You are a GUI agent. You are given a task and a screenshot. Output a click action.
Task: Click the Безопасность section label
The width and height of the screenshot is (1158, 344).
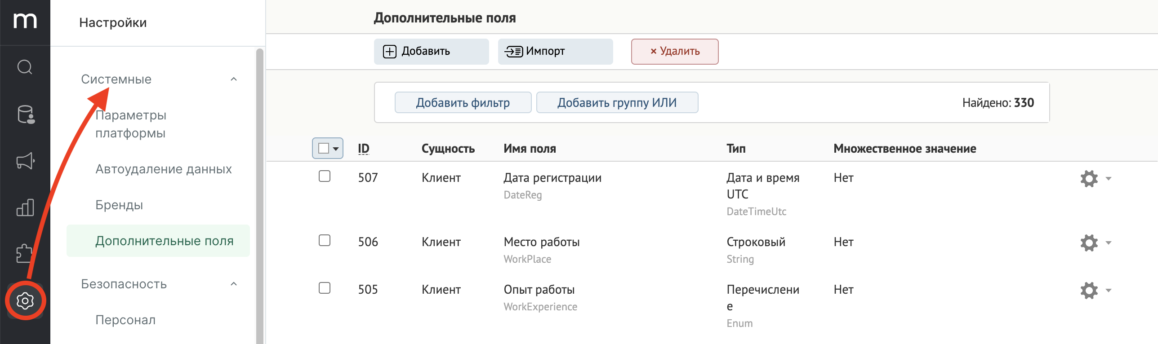124,284
